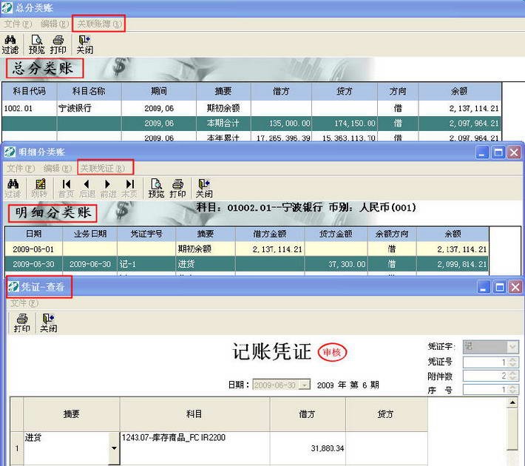Viewport: 525px width, 466px height.
Task: Expand 摘要 dropdown in voucher row 1
Action: [114, 448]
